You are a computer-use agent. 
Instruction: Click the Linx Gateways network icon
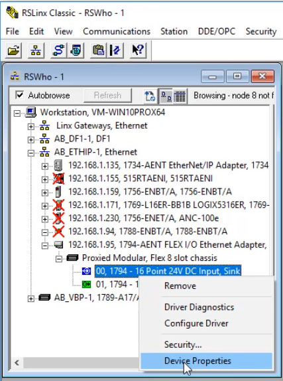click(x=44, y=126)
